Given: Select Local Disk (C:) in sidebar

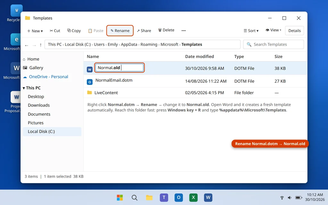Looking at the screenshot, I should (x=52, y=132).
